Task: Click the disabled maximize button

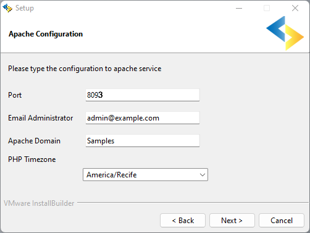Action: [x=267, y=8]
